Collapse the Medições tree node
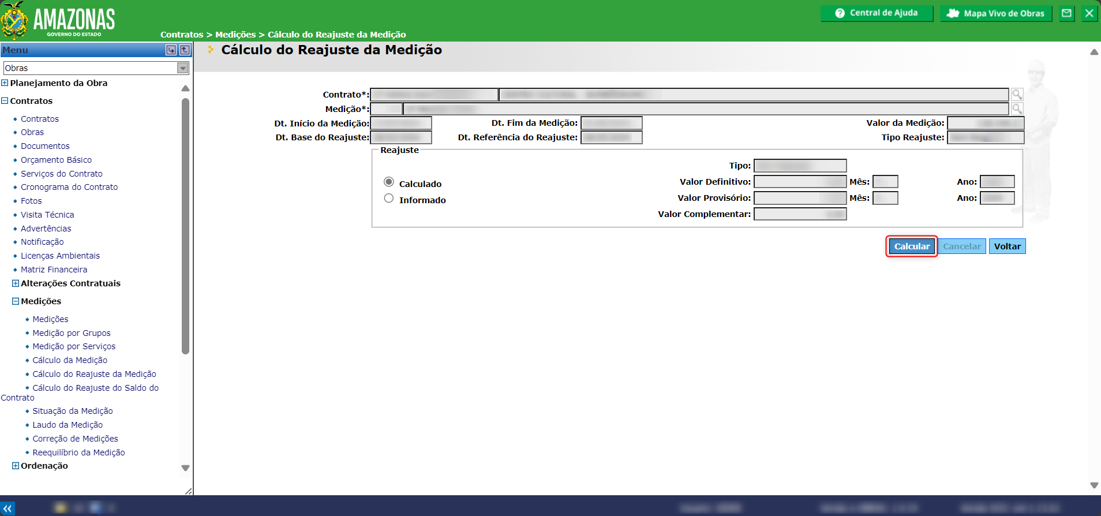The image size is (1101, 516). click(16, 301)
